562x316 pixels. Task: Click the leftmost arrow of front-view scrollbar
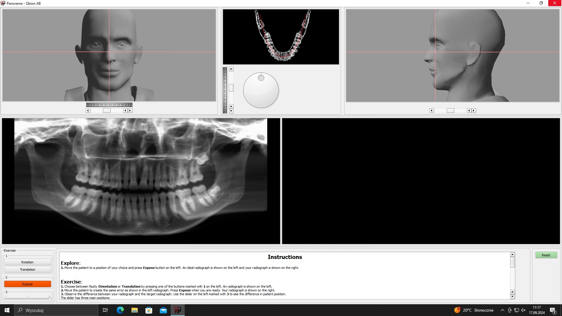[x=88, y=111]
